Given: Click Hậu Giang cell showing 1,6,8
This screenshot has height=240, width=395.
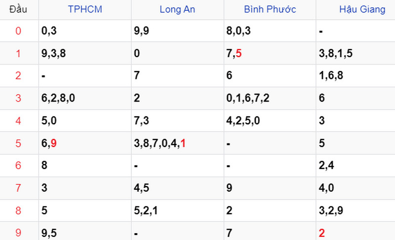Looking at the screenshot, I should point(355,75).
